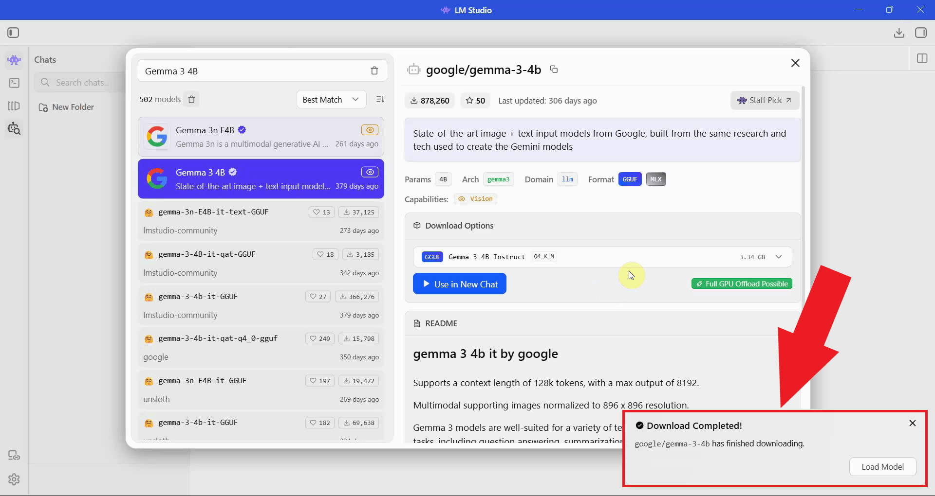Toggle sort order direction icon
935x496 pixels.
pos(380,99)
